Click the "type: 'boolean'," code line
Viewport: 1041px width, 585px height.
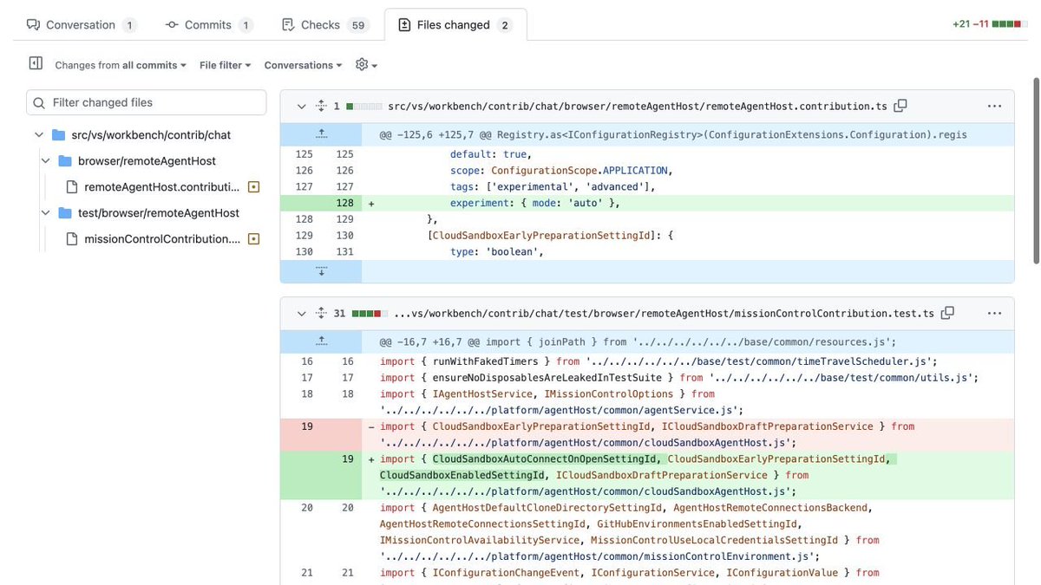(496, 251)
